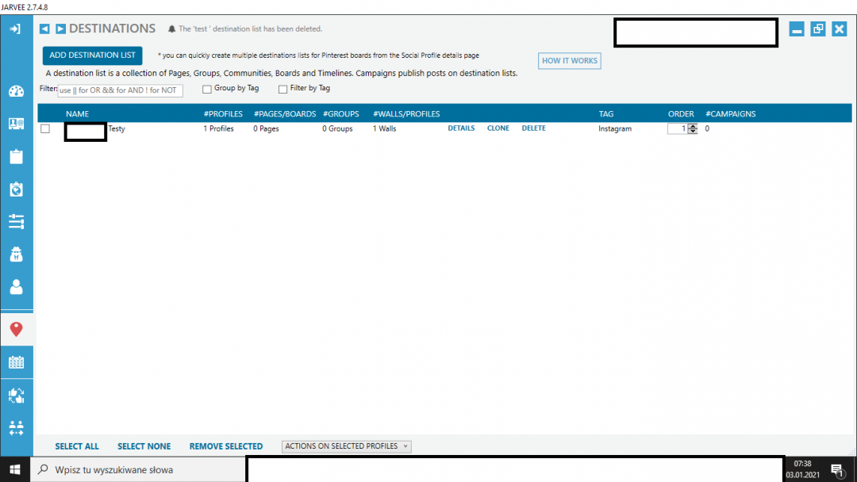Click the clipboard icon in the sidebar

point(16,156)
